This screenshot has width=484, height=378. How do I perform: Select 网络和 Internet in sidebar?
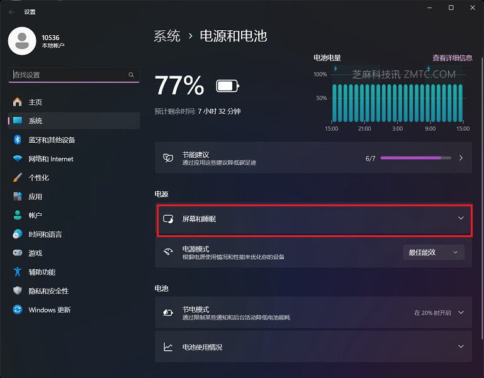click(74, 158)
